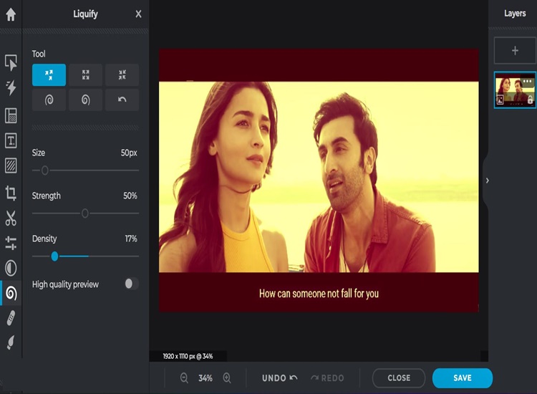Screen dimensions: 537x394
Task: Click the Strength value 50%
Action: click(130, 196)
